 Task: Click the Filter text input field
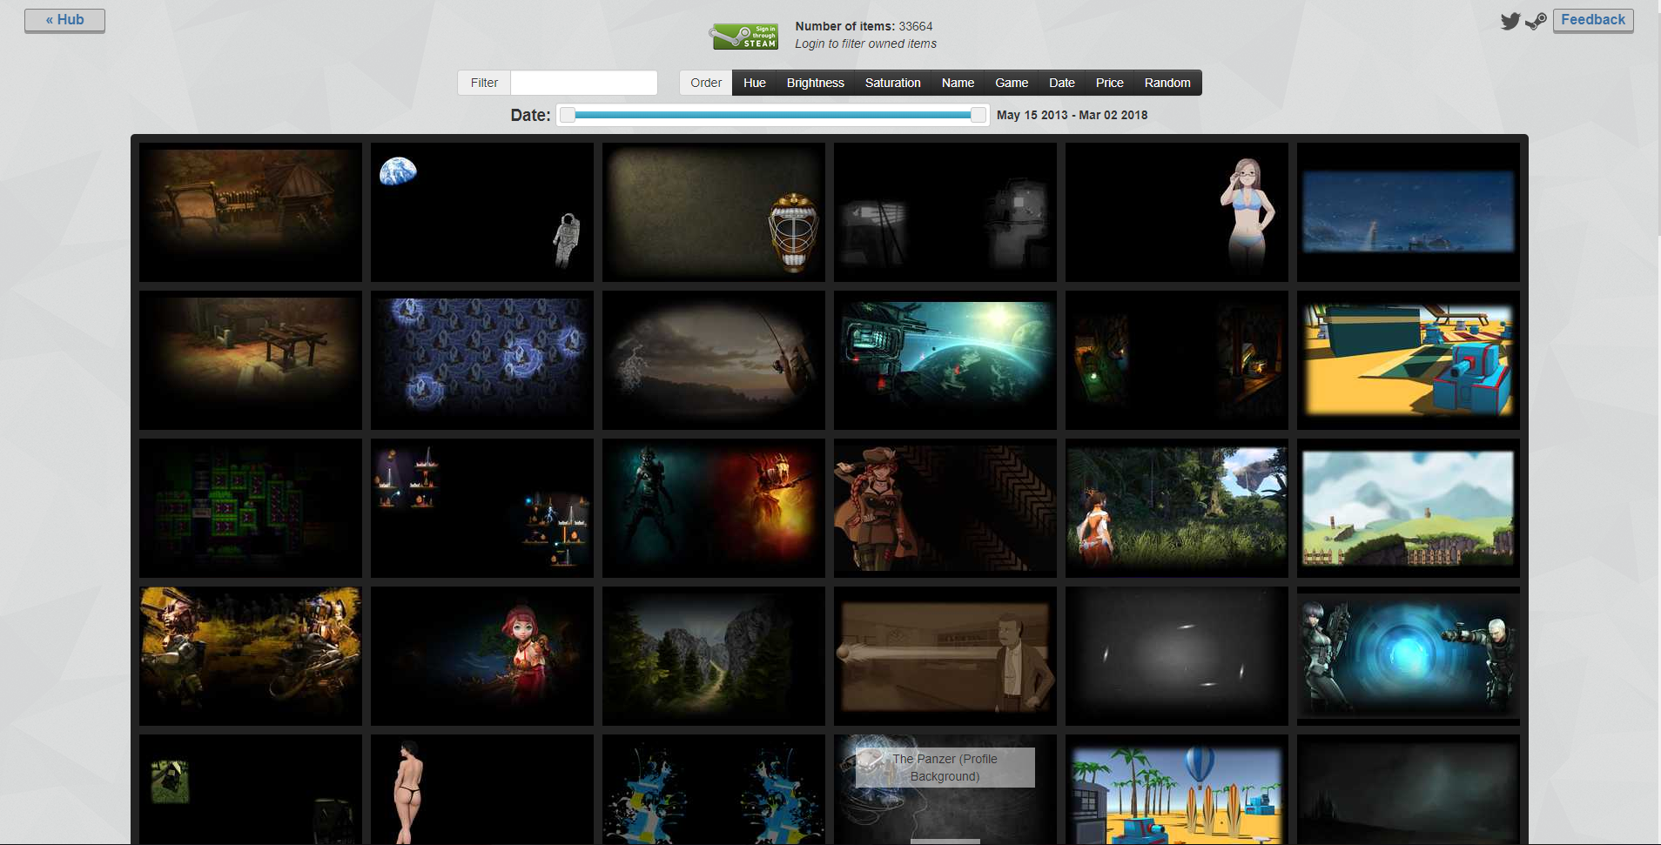[583, 83]
